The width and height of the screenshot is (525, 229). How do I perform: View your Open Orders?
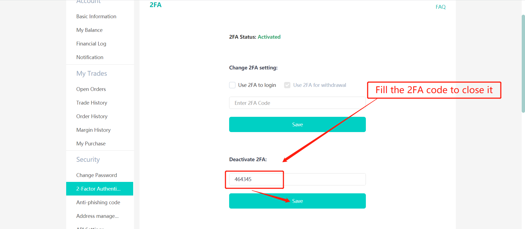tap(91, 89)
